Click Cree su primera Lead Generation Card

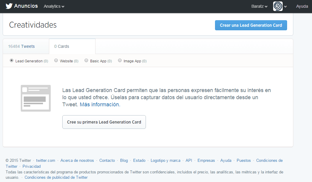104,122
